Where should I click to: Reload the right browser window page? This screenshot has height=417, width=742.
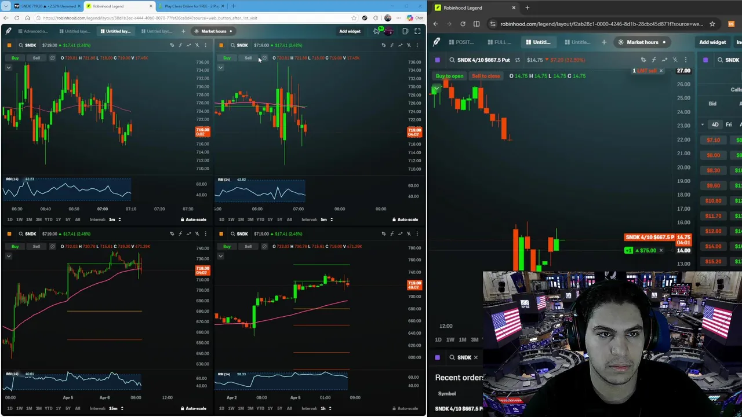(x=463, y=24)
